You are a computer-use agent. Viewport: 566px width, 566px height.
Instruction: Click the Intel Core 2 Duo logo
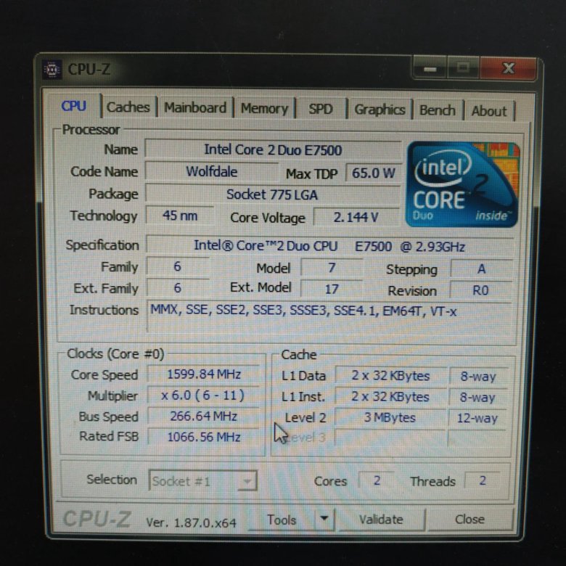click(x=462, y=183)
